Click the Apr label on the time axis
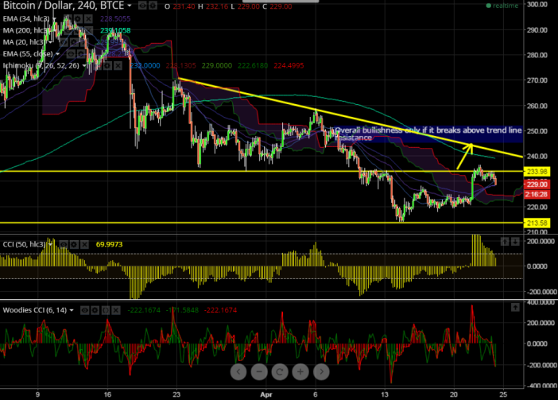The image size is (558, 400). pos(266,394)
